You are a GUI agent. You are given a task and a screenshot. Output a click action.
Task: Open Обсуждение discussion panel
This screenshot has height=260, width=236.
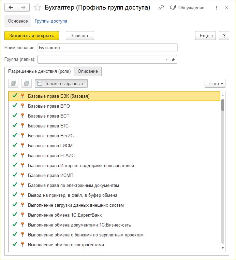click(x=187, y=8)
